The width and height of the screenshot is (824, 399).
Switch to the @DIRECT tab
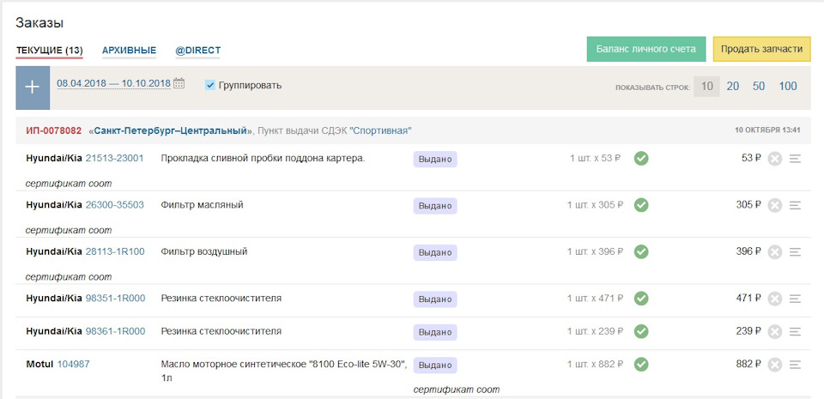pyautogui.click(x=197, y=51)
